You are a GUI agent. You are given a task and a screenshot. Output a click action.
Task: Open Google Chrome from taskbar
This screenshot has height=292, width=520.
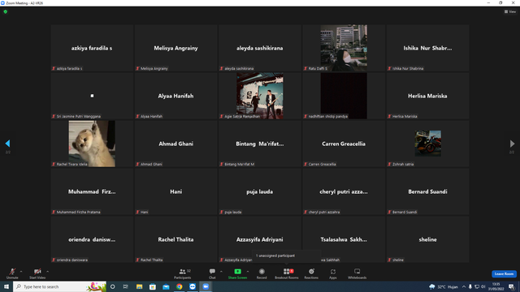(179, 286)
